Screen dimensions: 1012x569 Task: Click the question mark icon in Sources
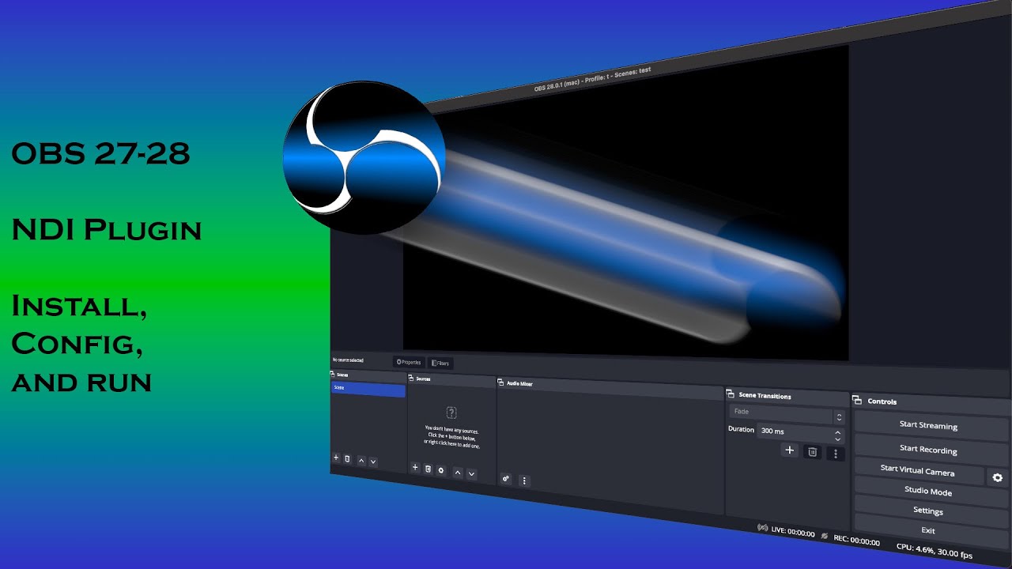451,413
